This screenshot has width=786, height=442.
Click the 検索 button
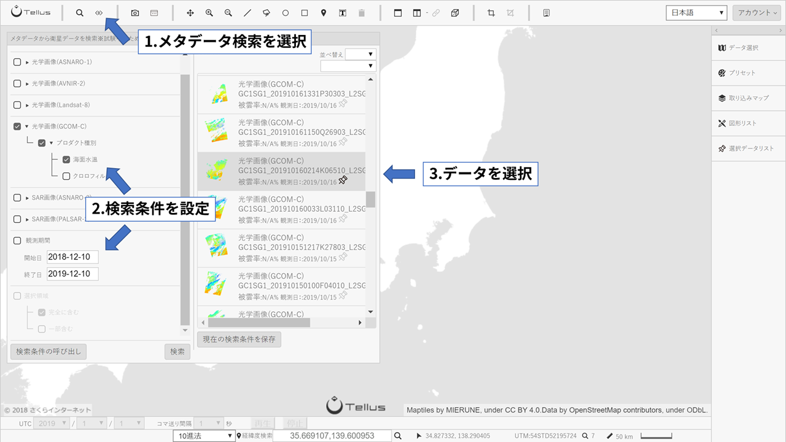177,352
